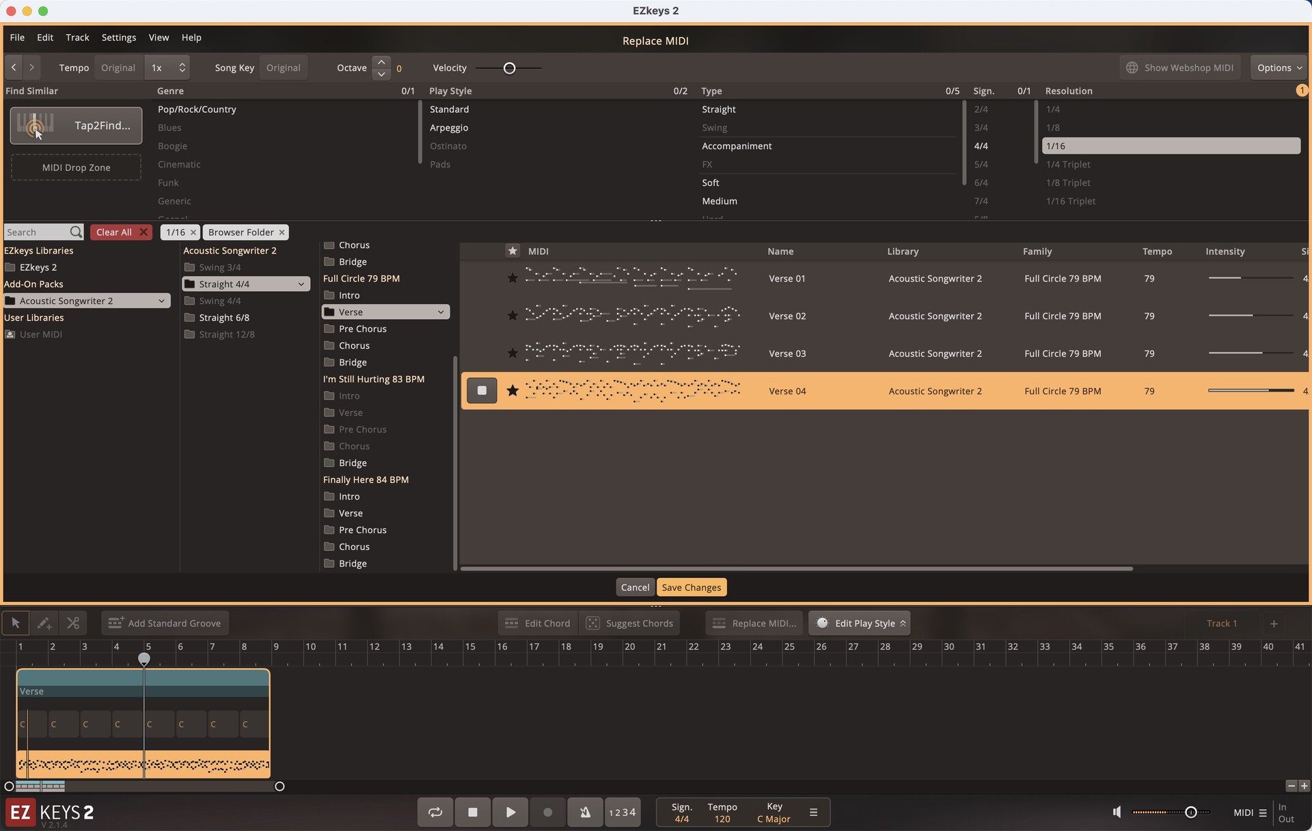The width and height of the screenshot is (1312, 831).
Task: Toggle the metronome icon
Action: [585, 812]
